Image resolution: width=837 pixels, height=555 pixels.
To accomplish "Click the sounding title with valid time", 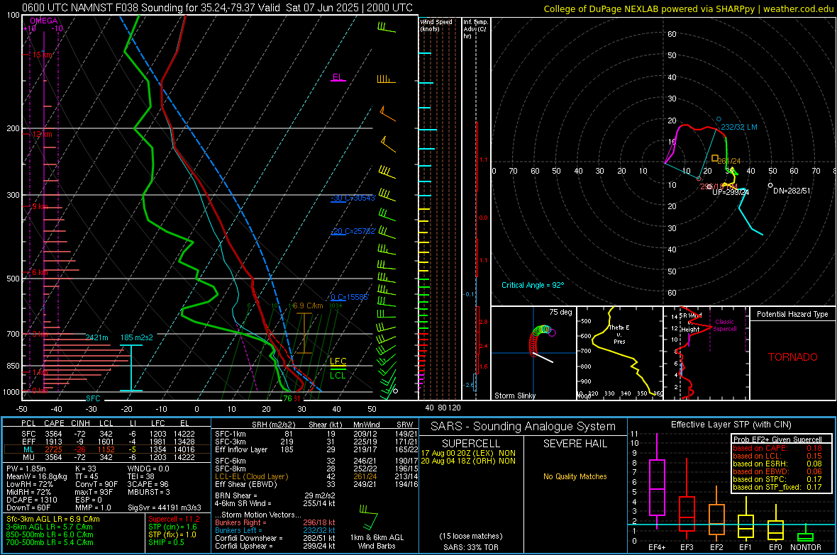I will pos(217,8).
